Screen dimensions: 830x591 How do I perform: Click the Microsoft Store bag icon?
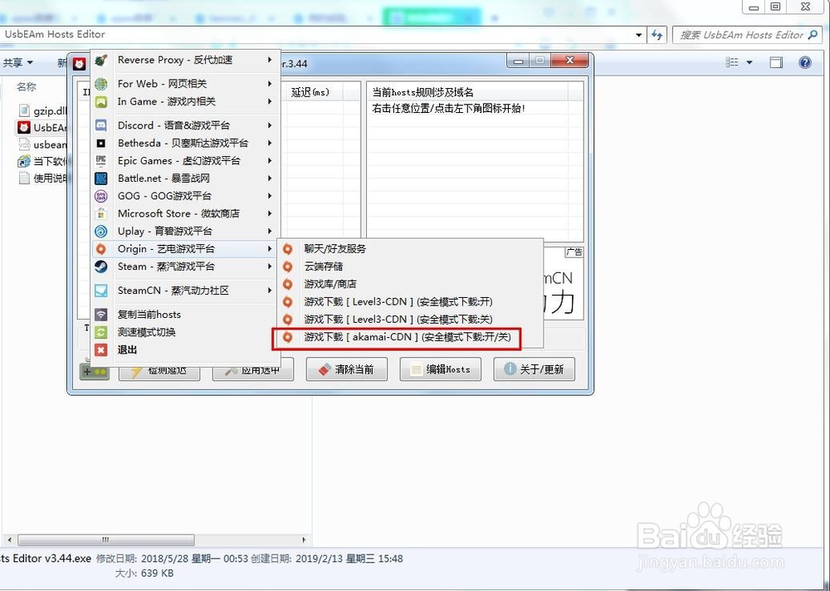click(x=100, y=214)
